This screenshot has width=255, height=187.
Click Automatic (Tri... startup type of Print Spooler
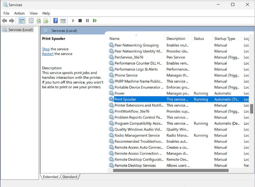227,99
